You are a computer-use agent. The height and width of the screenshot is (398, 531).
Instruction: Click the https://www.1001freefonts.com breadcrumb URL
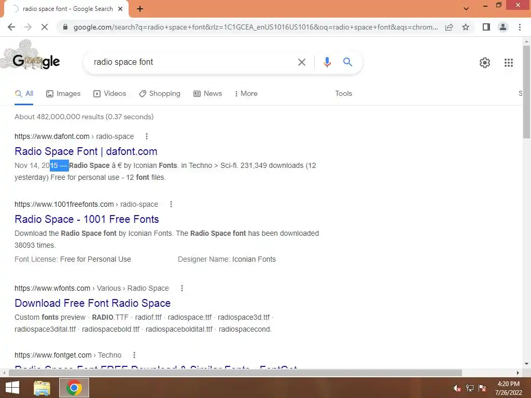(x=64, y=204)
